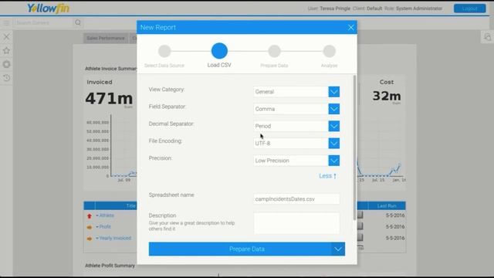
Task: Open the Yearly Invoiced report link
Action: [115, 239]
